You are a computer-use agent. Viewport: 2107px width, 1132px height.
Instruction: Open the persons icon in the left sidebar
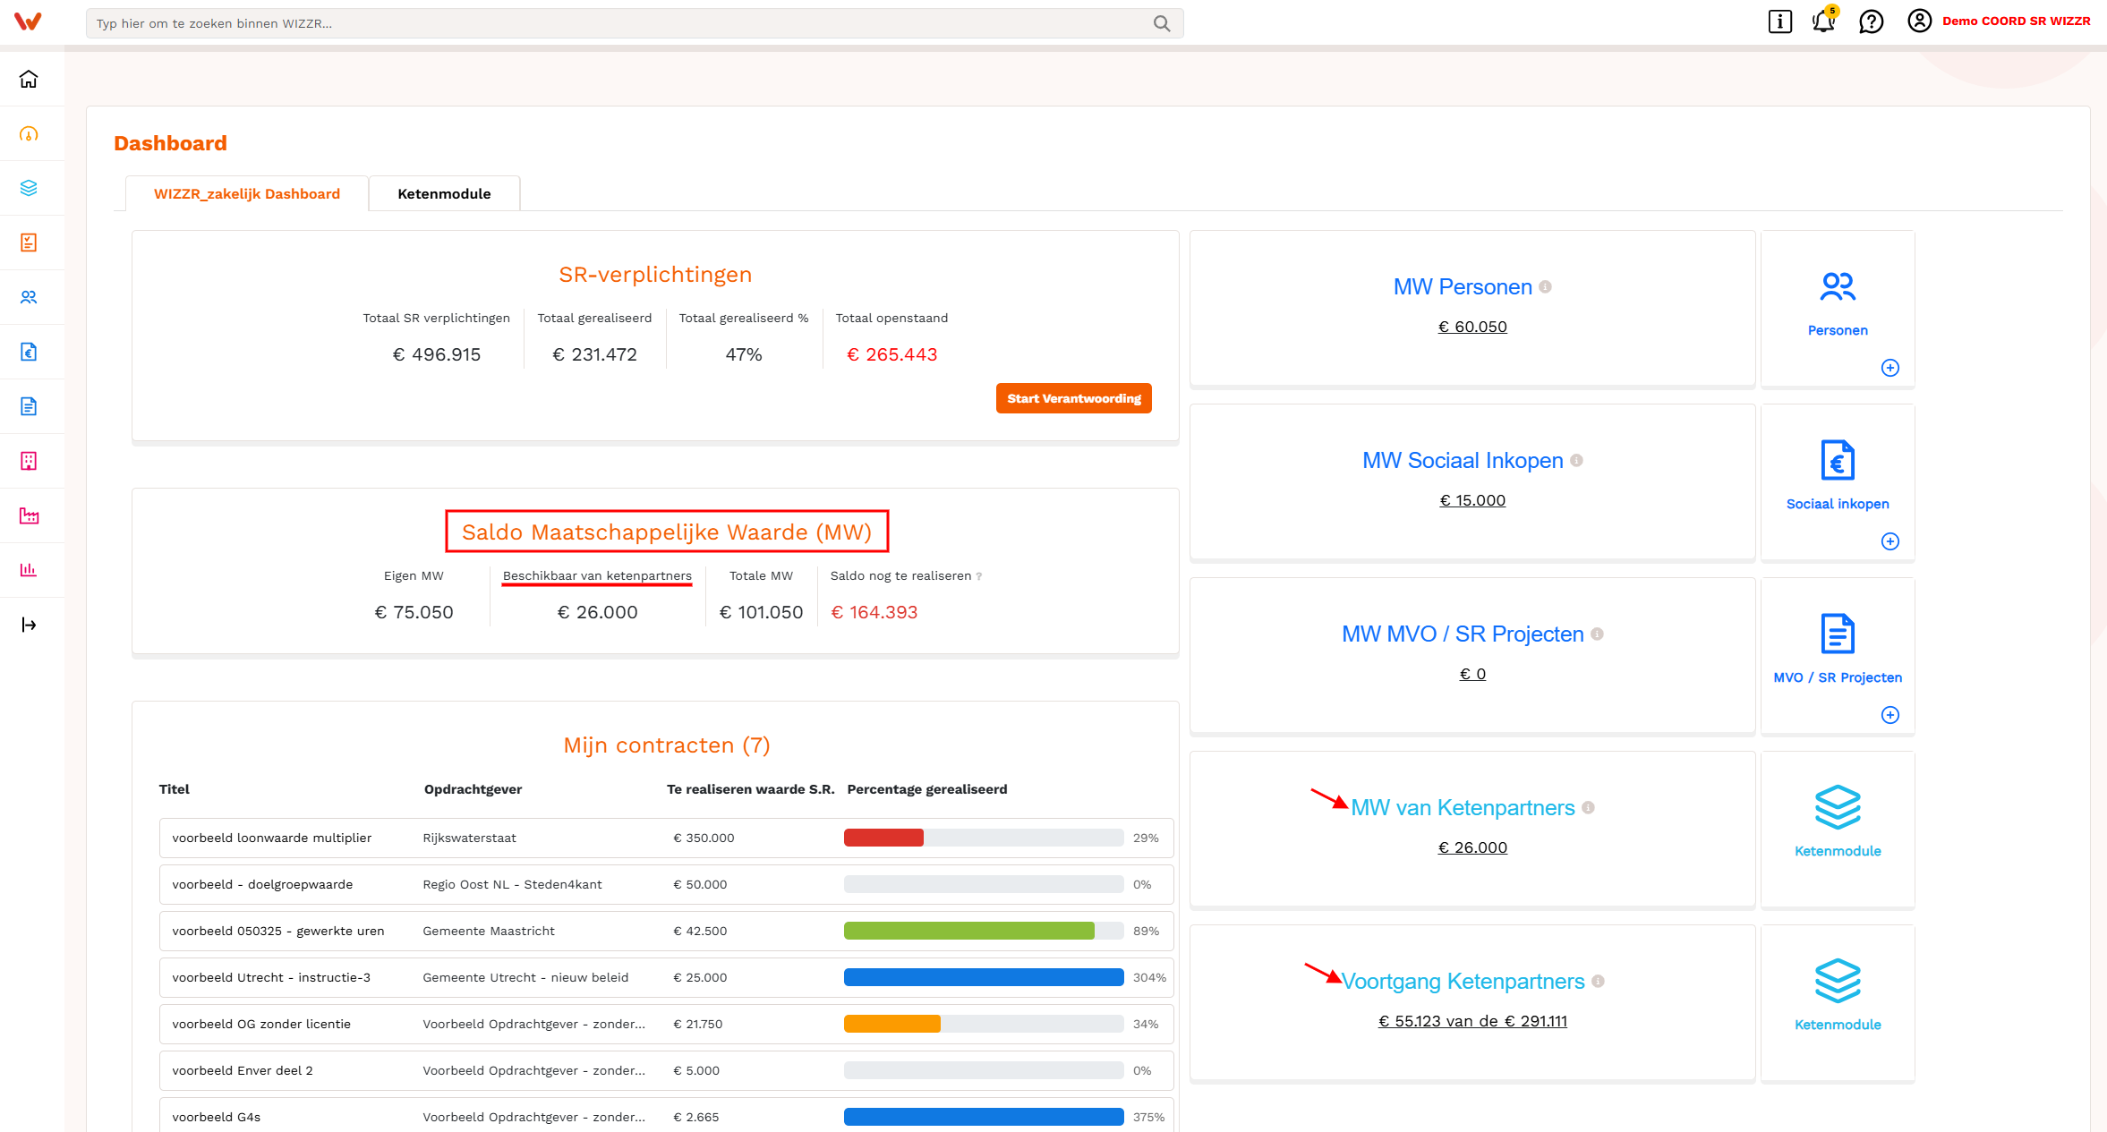coord(29,297)
